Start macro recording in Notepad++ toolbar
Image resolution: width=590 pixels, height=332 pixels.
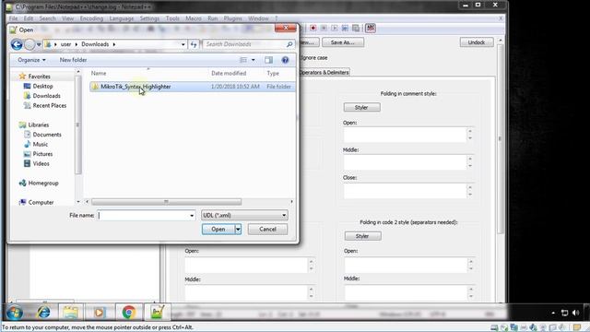[313, 29]
